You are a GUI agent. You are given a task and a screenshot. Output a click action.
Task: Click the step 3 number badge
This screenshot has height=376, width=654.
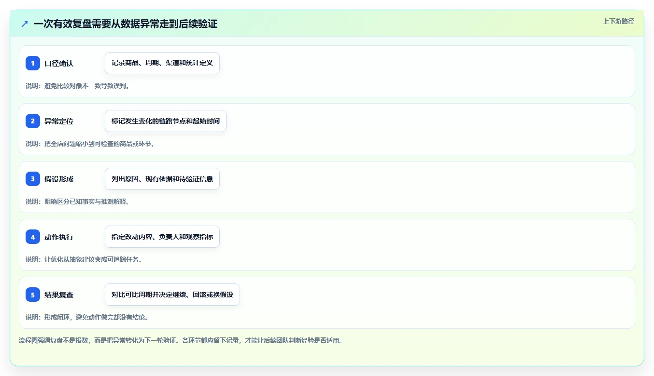click(x=33, y=179)
